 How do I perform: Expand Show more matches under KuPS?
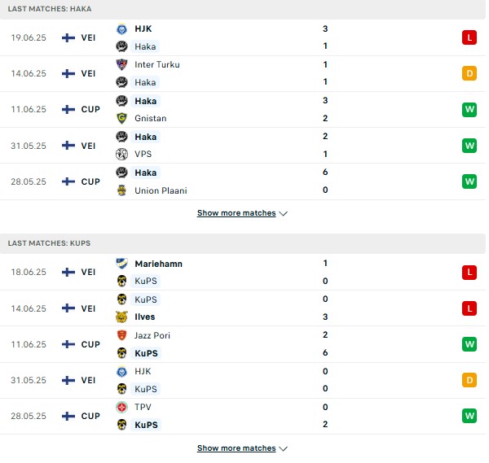tap(242, 448)
